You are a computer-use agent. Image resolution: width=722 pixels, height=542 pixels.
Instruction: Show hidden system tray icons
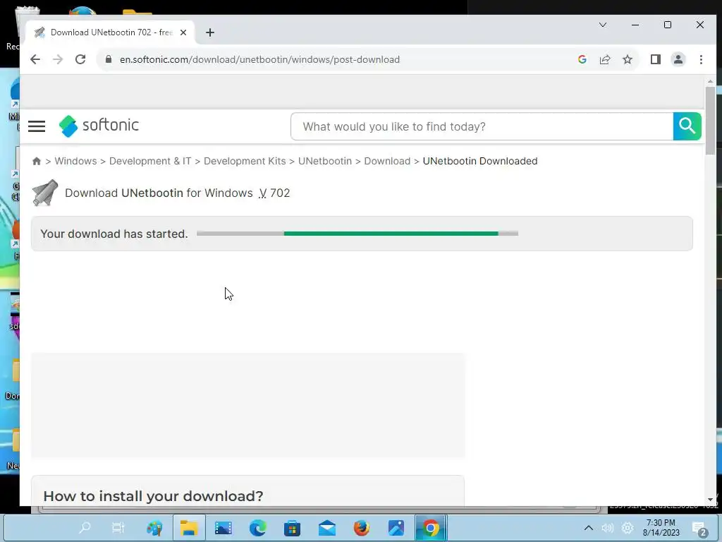point(589,528)
